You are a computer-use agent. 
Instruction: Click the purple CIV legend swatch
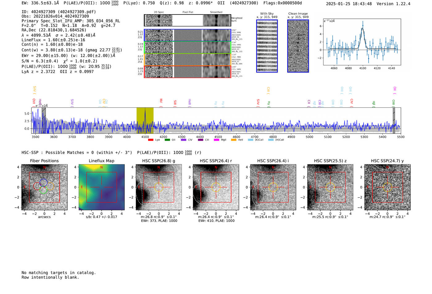(184, 140)
